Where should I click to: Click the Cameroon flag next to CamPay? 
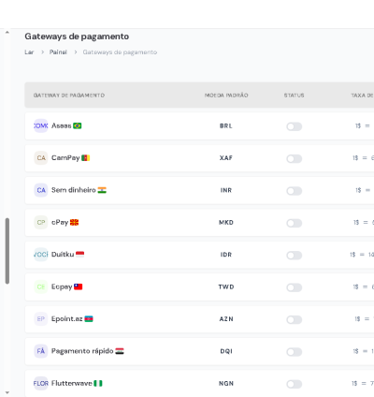coord(86,158)
